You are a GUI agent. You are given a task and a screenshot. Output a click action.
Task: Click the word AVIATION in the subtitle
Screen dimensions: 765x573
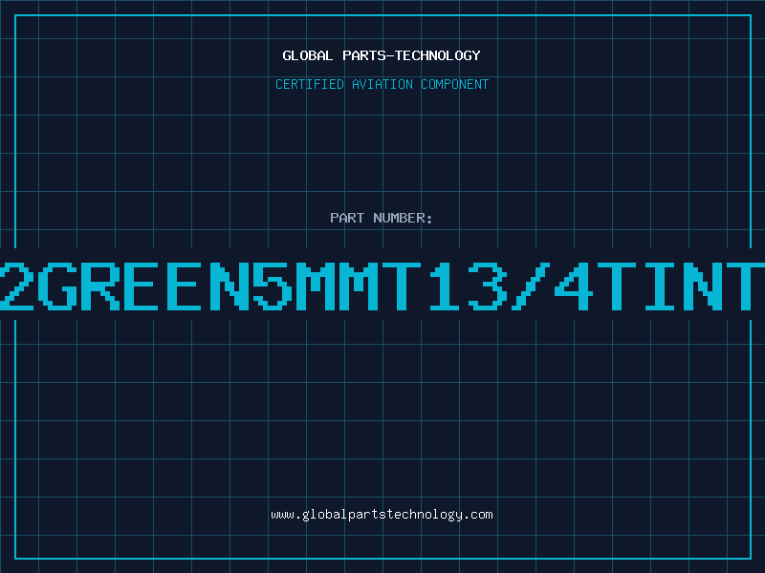pyautogui.click(x=382, y=84)
